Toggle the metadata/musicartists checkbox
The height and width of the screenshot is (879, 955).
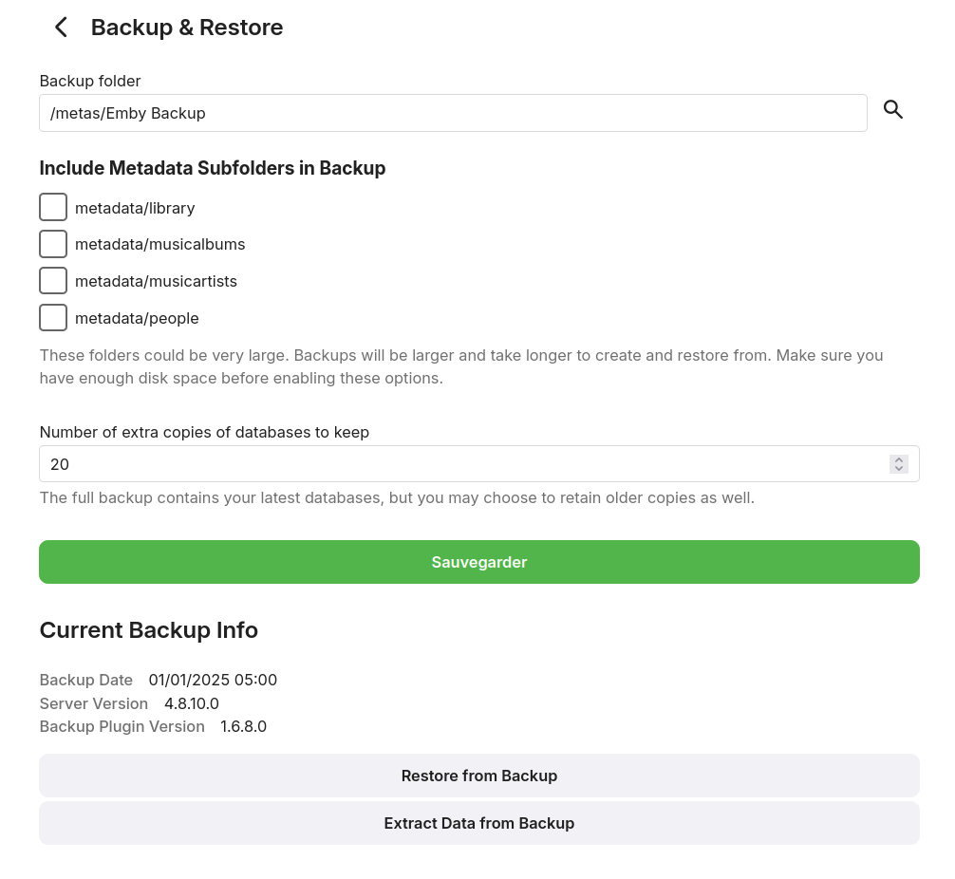coord(53,281)
